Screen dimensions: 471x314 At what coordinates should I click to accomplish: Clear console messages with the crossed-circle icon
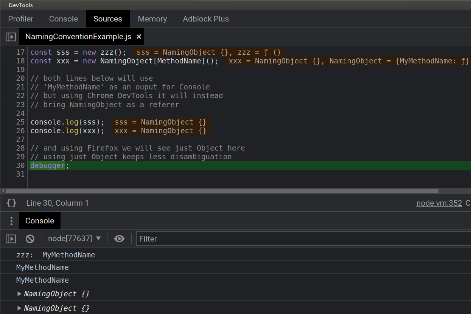tap(30, 239)
